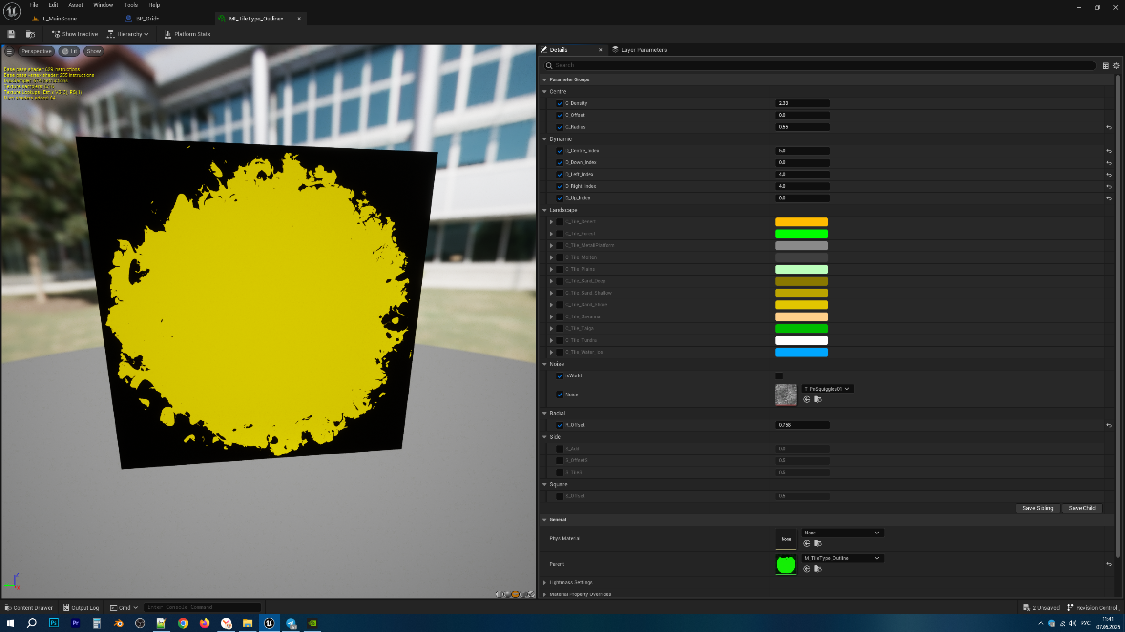
Task: Reset R_Offset to default value
Action: 1109,425
